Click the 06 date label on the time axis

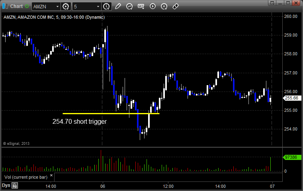pos(103,186)
